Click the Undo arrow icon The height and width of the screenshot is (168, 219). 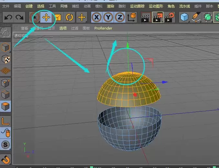pyautogui.click(x=8, y=17)
